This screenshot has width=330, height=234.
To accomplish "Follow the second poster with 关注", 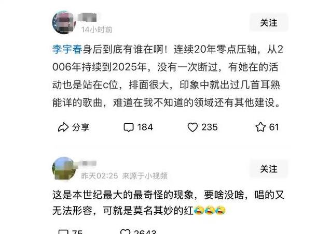I will point(269,169).
